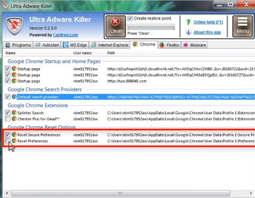Click the scrollbar right arrow
Image resolution: width=255 pixels, height=198 pixels.
tap(251, 193)
